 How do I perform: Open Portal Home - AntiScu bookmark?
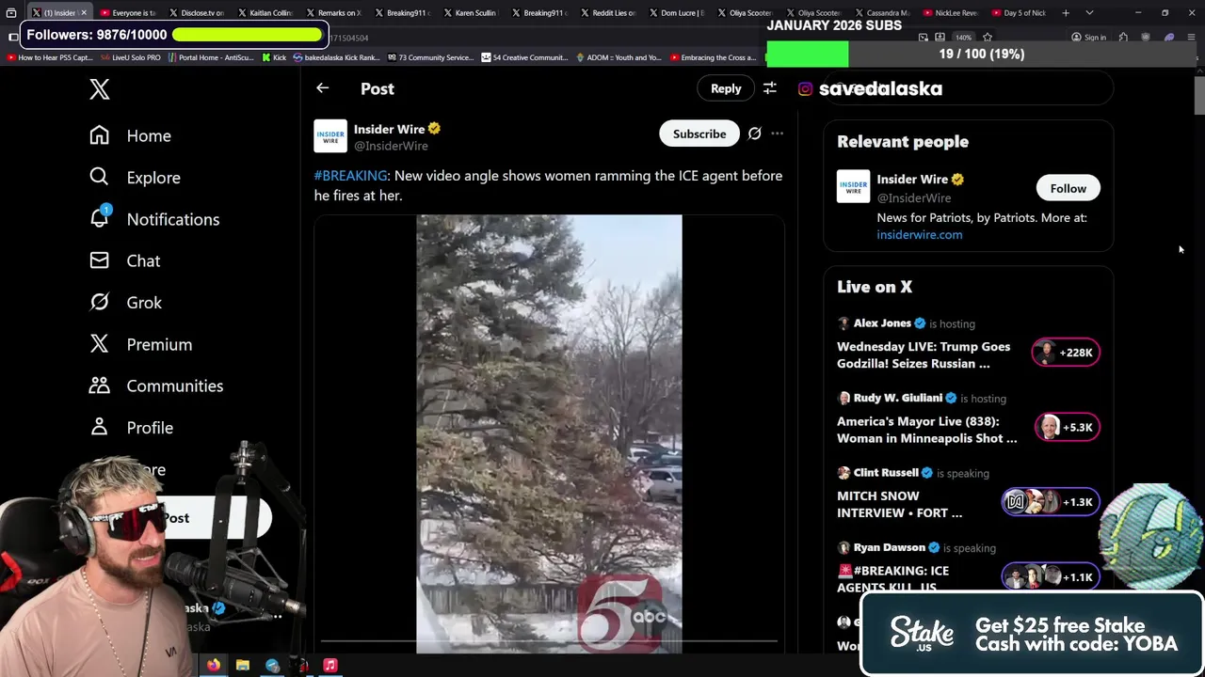211,57
